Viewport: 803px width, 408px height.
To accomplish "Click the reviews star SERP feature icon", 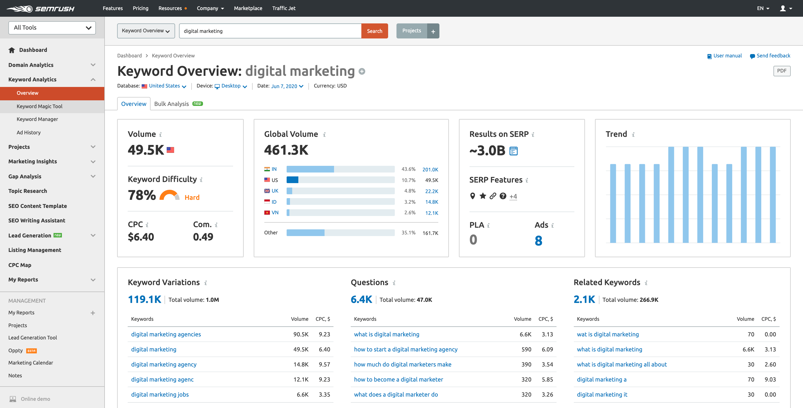I will tap(483, 196).
